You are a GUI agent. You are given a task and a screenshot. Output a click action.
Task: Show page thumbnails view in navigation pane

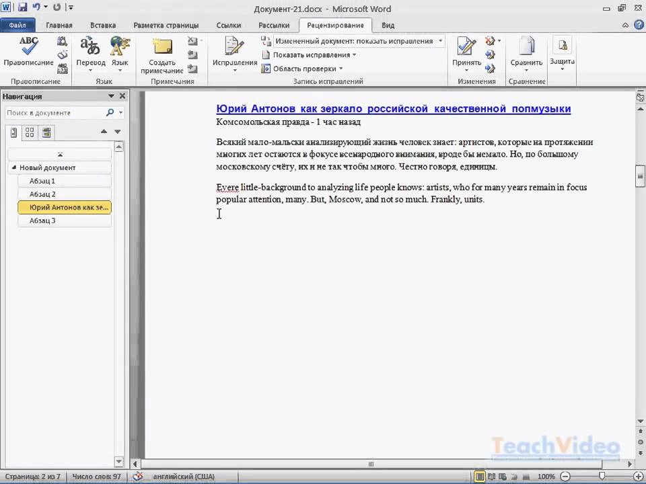[30, 132]
